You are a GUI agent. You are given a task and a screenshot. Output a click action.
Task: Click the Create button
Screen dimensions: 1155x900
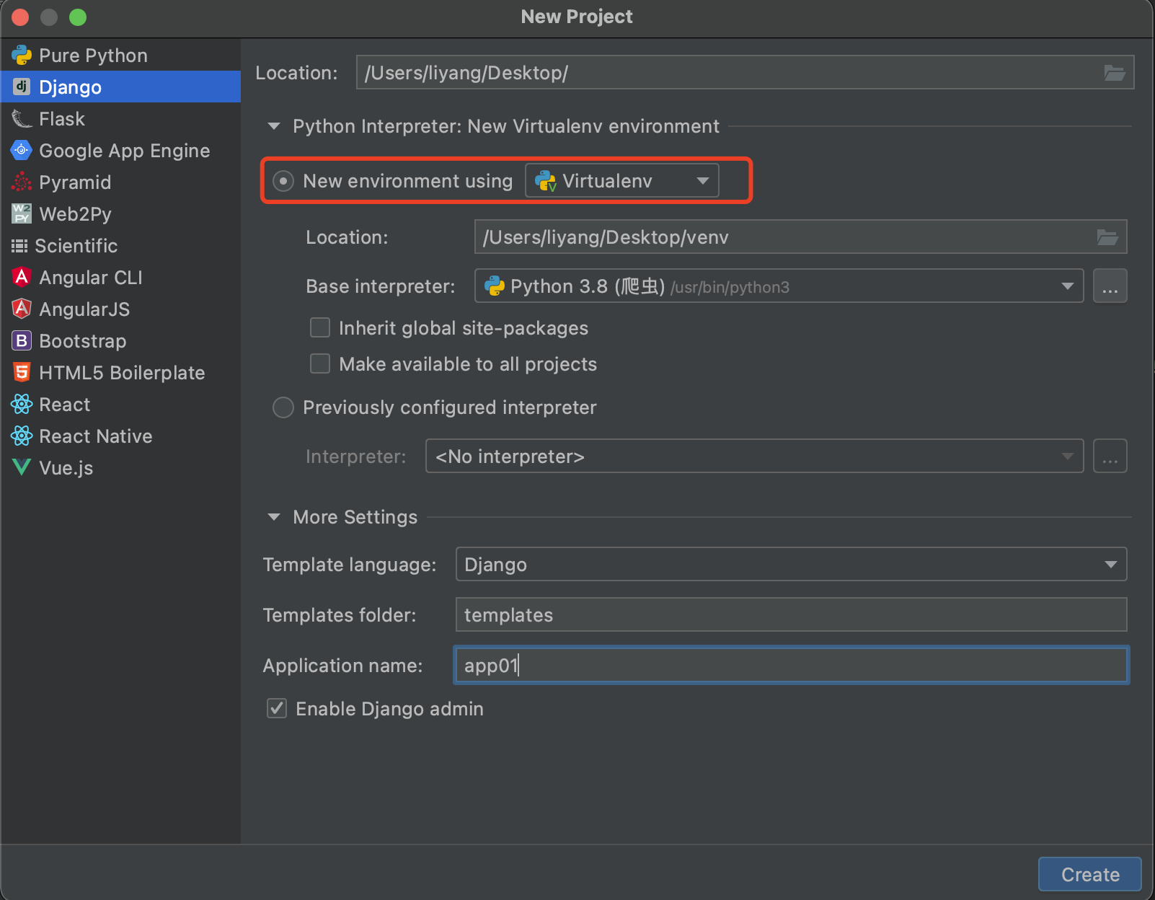tap(1090, 874)
